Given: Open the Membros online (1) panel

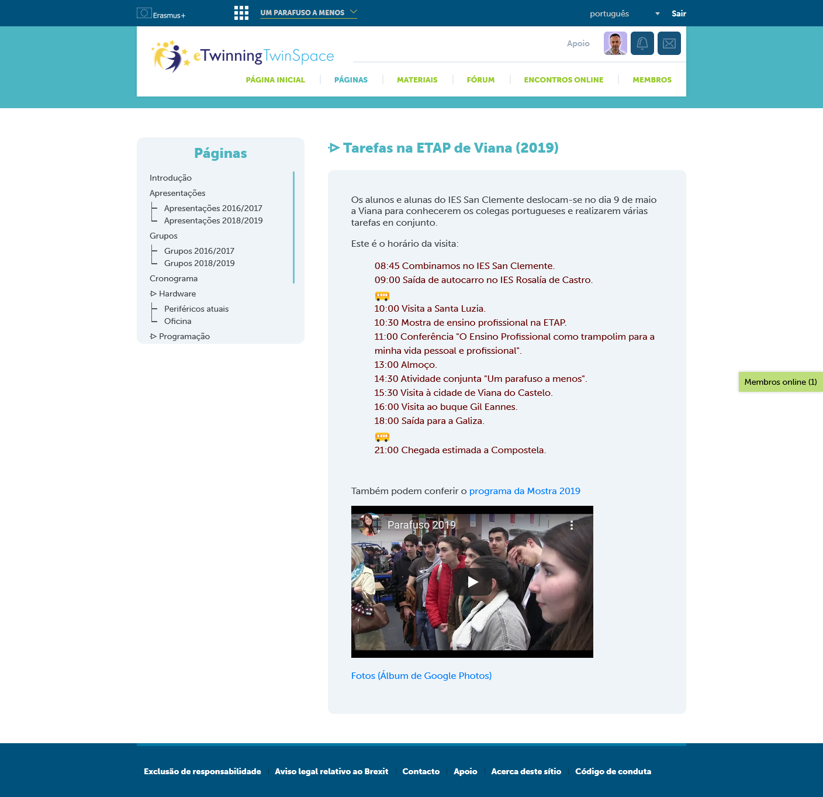Looking at the screenshot, I should coord(781,382).
